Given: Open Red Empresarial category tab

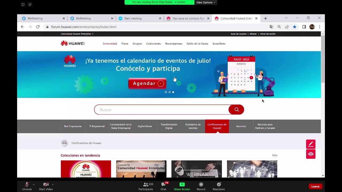Looking at the screenshot, I should pyautogui.click(x=73, y=126).
